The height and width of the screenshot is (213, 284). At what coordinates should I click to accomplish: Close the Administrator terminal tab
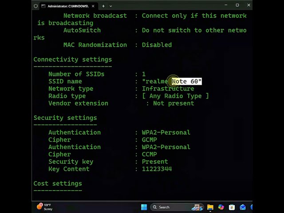point(93,6)
